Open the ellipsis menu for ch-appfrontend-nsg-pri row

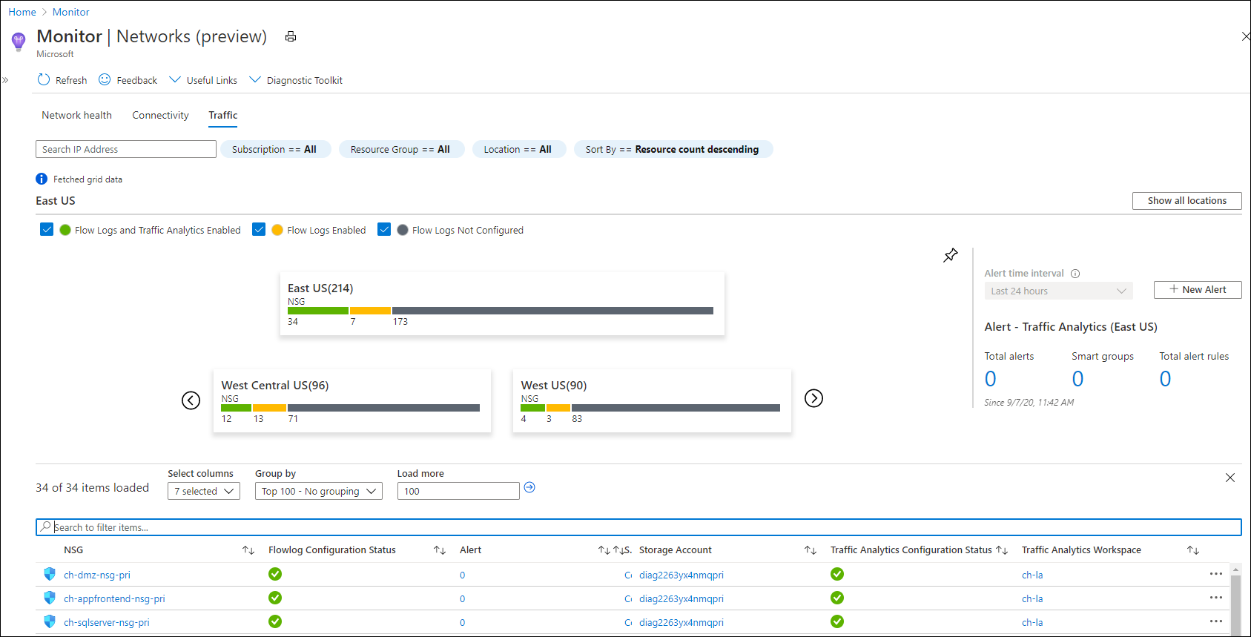tap(1216, 598)
